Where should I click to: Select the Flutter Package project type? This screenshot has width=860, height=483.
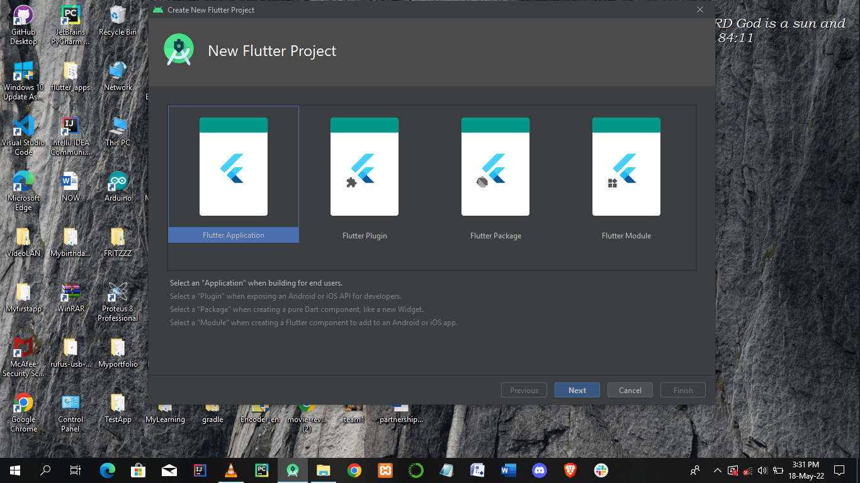[495, 174]
